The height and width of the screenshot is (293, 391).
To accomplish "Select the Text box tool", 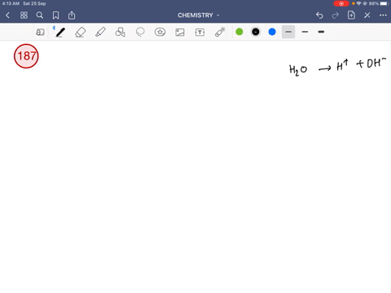I will click(200, 33).
